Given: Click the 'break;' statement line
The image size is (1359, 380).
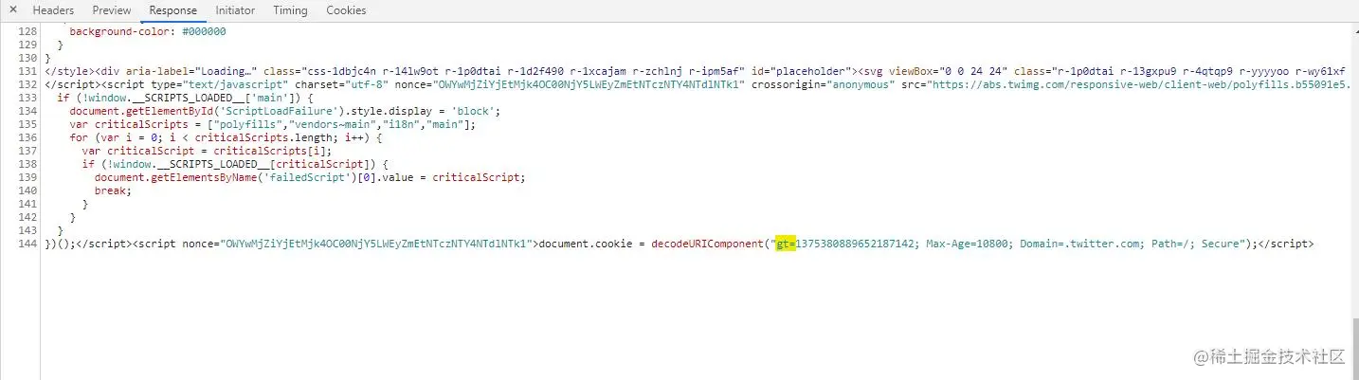Looking at the screenshot, I should 113,190.
